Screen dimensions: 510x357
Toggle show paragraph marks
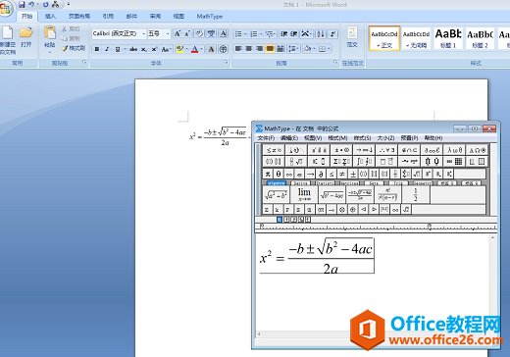332,33
